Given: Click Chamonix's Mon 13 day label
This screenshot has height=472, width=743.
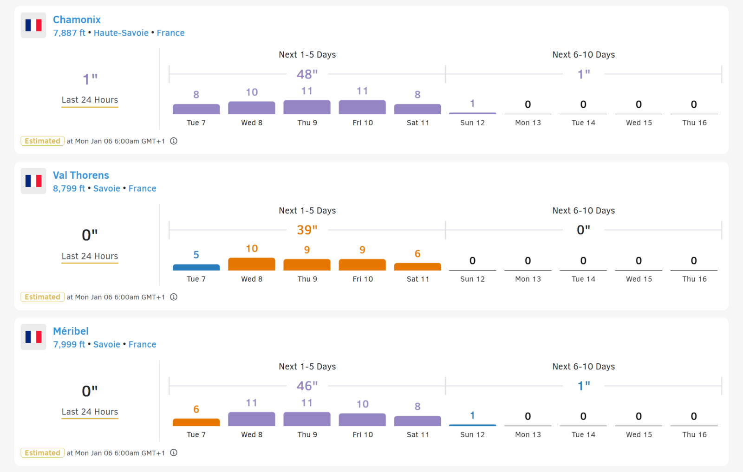Looking at the screenshot, I should [528, 123].
